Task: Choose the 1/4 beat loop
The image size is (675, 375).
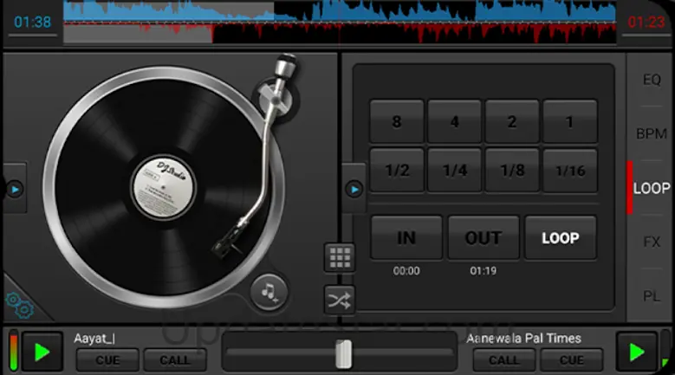Action: pyautogui.click(x=454, y=171)
